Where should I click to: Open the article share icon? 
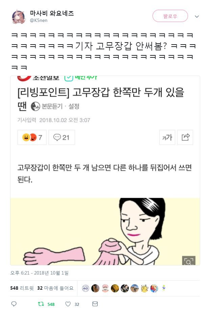(186, 137)
